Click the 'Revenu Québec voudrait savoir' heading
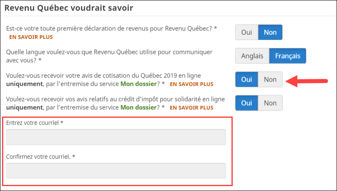 pyautogui.click(x=69, y=8)
